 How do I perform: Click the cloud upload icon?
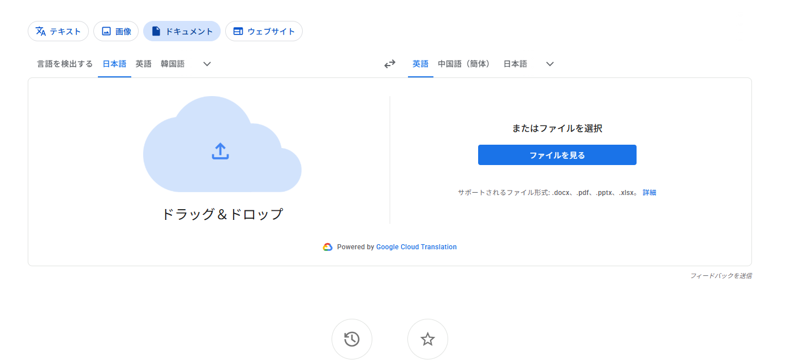[221, 150]
